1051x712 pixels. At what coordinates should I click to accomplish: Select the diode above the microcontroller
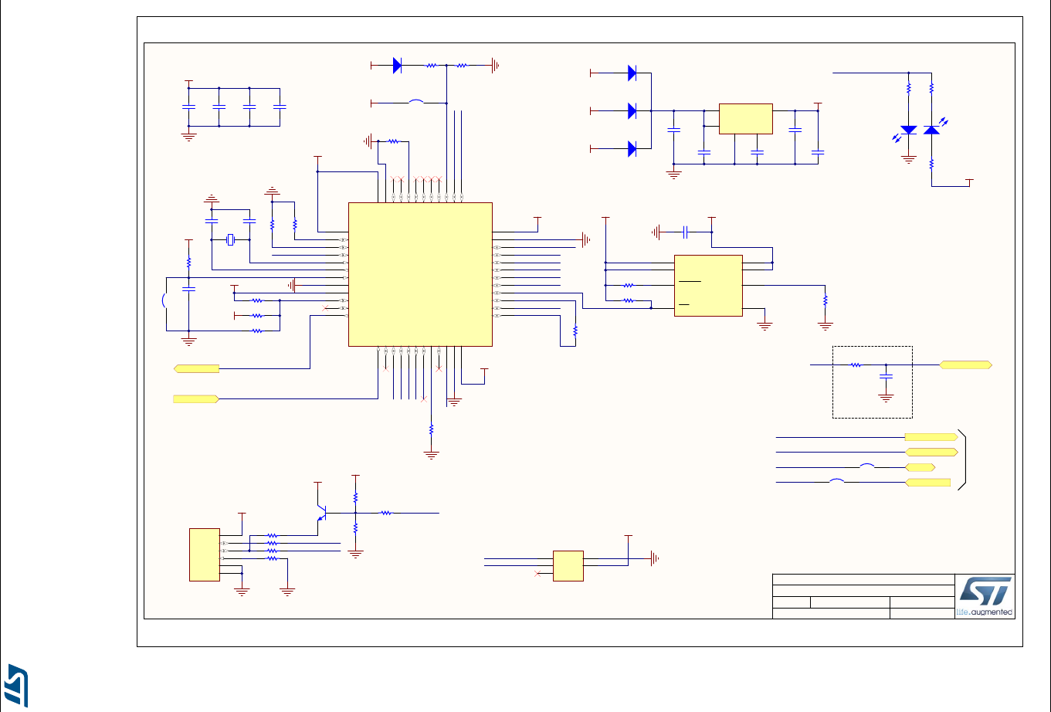(397, 66)
